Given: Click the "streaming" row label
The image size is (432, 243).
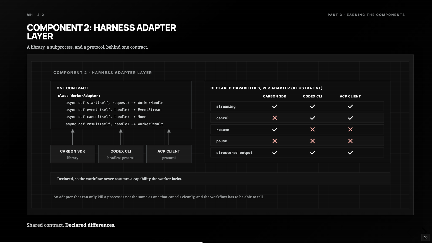Looking at the screenshot, I should [x=226, y=107].
